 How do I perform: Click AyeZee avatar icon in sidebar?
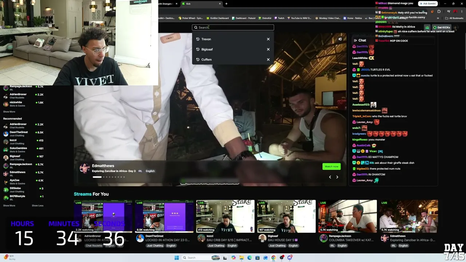tap(6, 182)
